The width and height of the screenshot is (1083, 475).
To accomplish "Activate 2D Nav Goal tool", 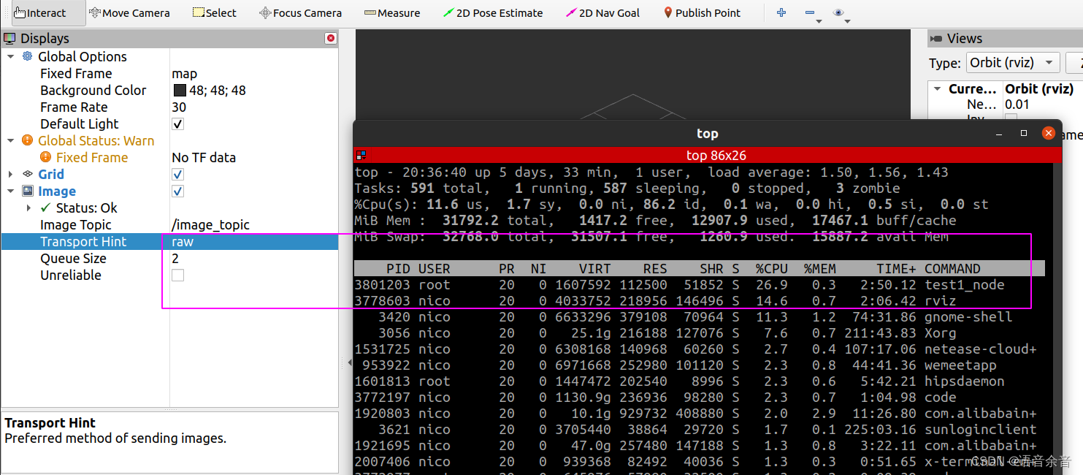I will 603,13.
